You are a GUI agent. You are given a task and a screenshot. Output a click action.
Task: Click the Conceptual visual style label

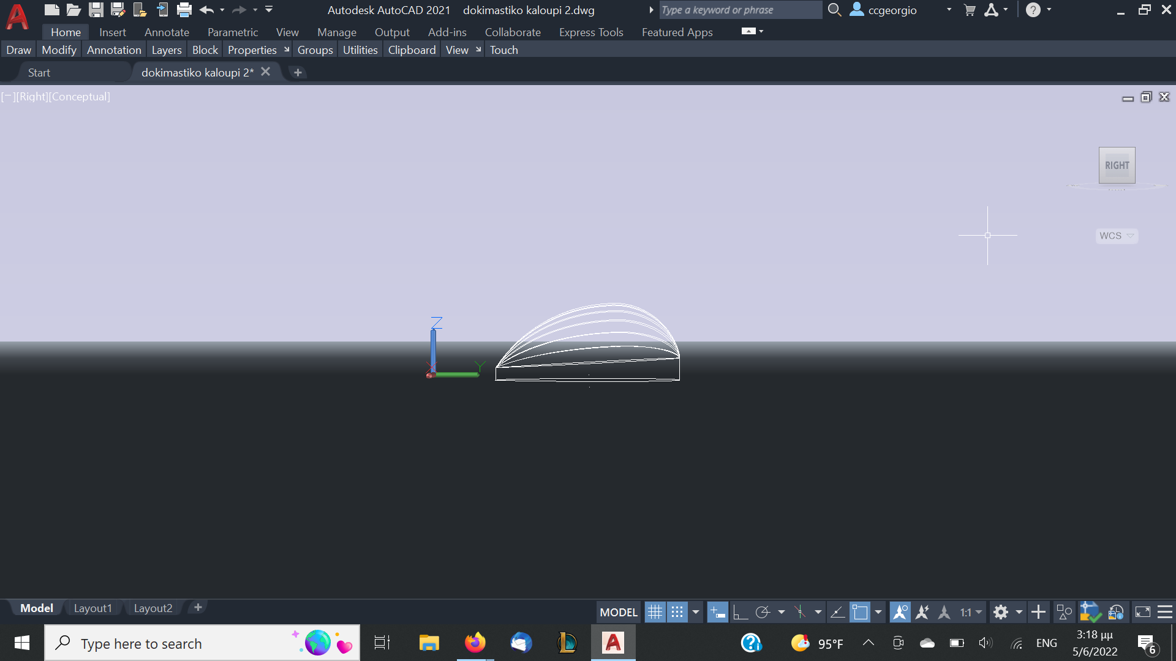click(x=80, y=97)
